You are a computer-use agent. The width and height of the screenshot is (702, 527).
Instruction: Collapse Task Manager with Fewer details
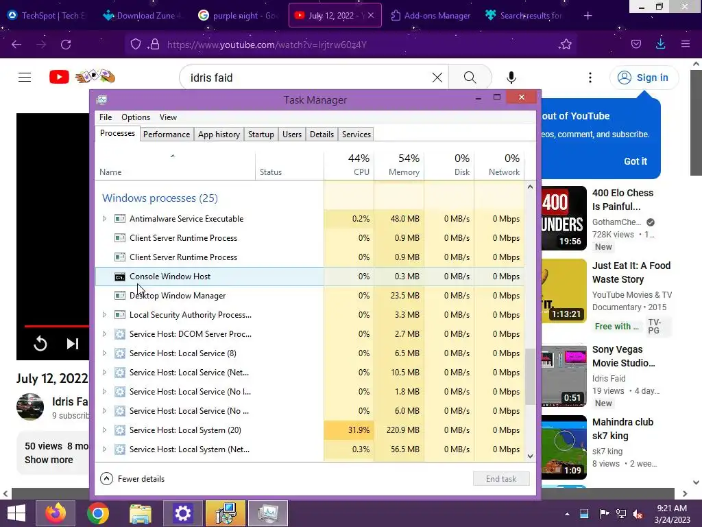click(x=132, y=478)
